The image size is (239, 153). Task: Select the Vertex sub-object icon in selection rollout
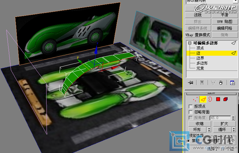[195, 99]
